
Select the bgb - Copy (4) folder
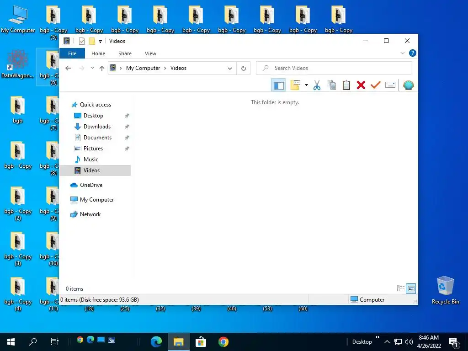pos(18,294)
